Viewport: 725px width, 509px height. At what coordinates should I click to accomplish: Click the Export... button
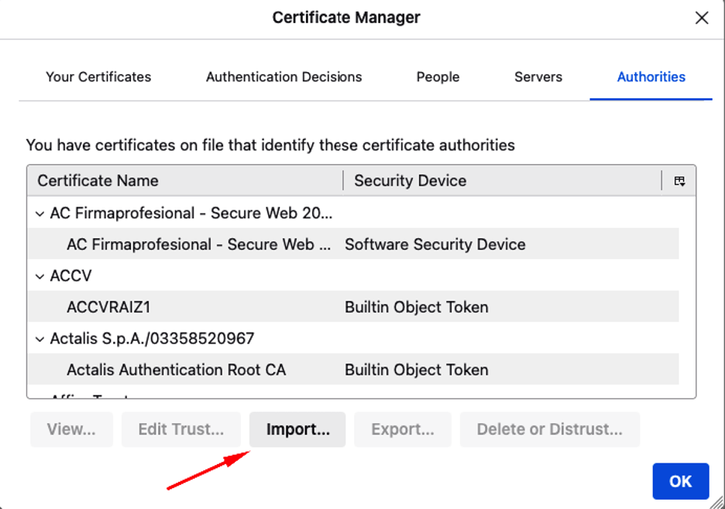click(403, 429)
